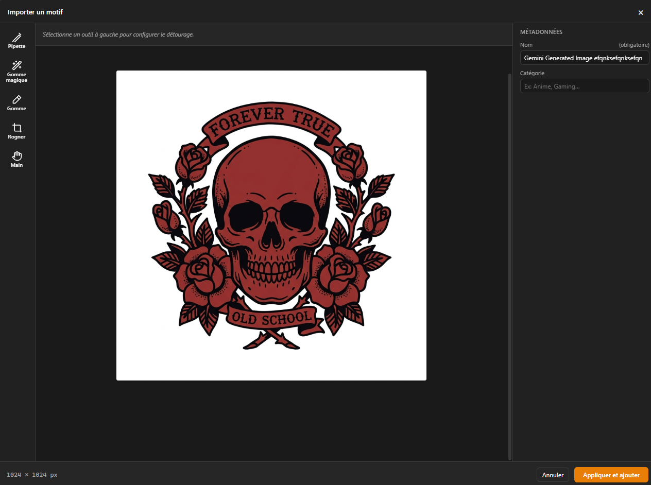Click the Catégorie label
This screenshot has height=485, width=651.
pyautogui.click(x=532, y=73)
